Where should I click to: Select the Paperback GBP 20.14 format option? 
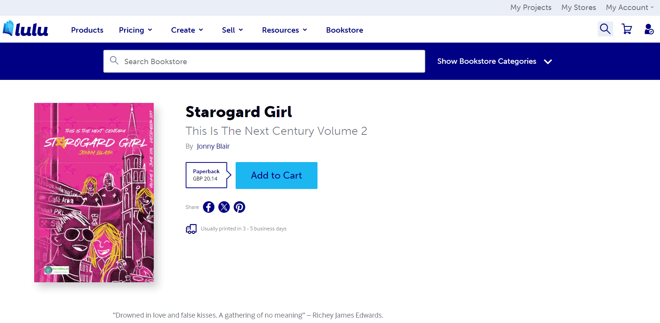pyautogui.click(x=206, y=175)
